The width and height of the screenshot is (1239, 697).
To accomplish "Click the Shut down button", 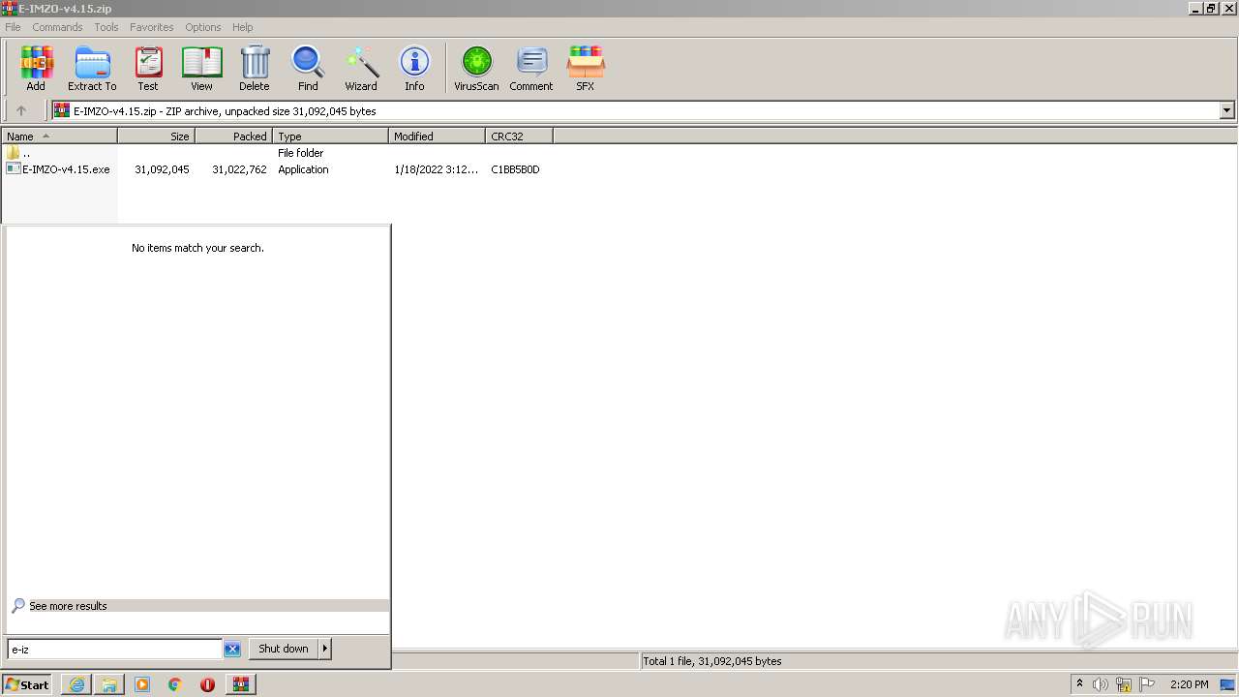I will pos(283,649).
